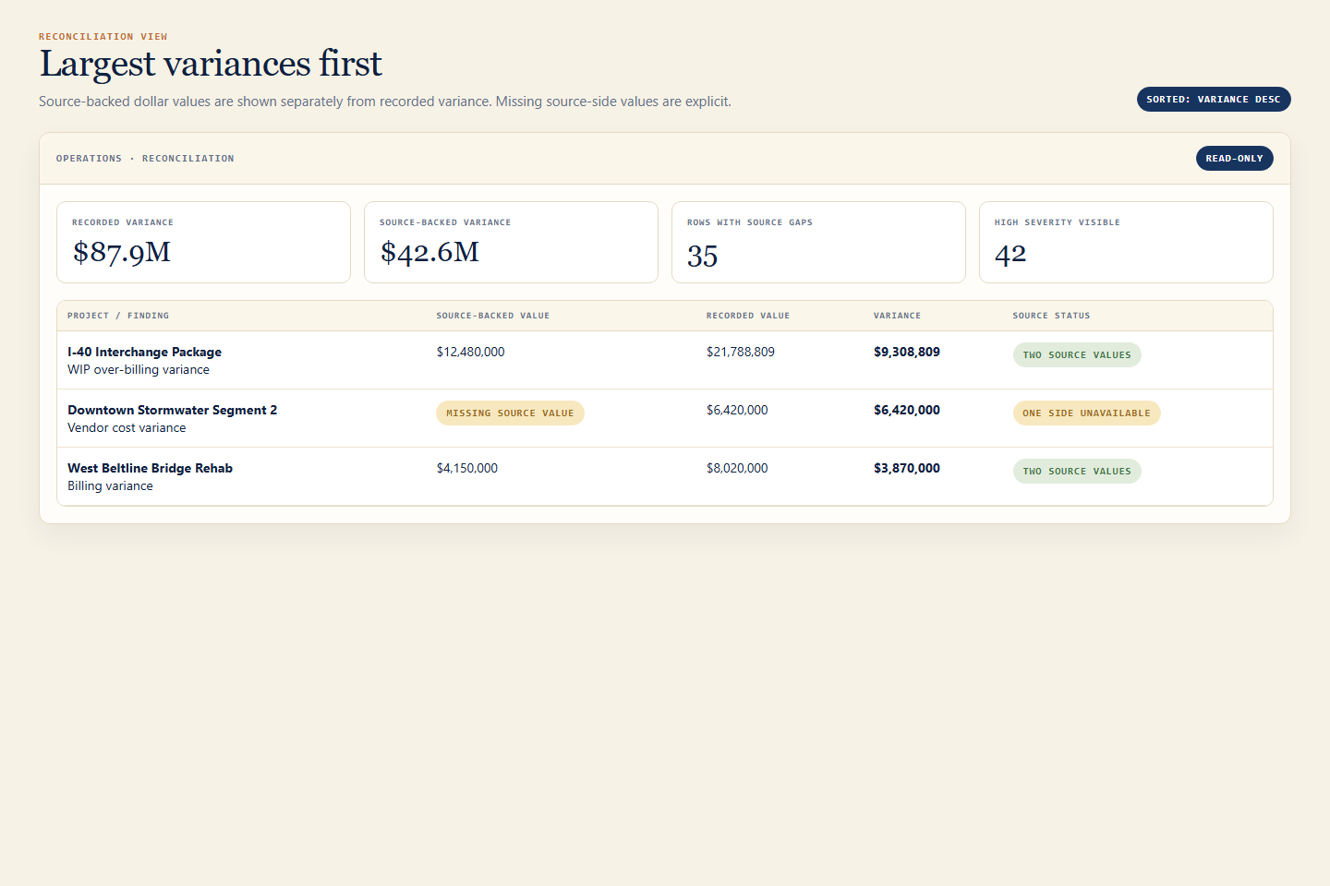
Task: Click the bold $6,420,000 variance amount
Action: [907, 410]
